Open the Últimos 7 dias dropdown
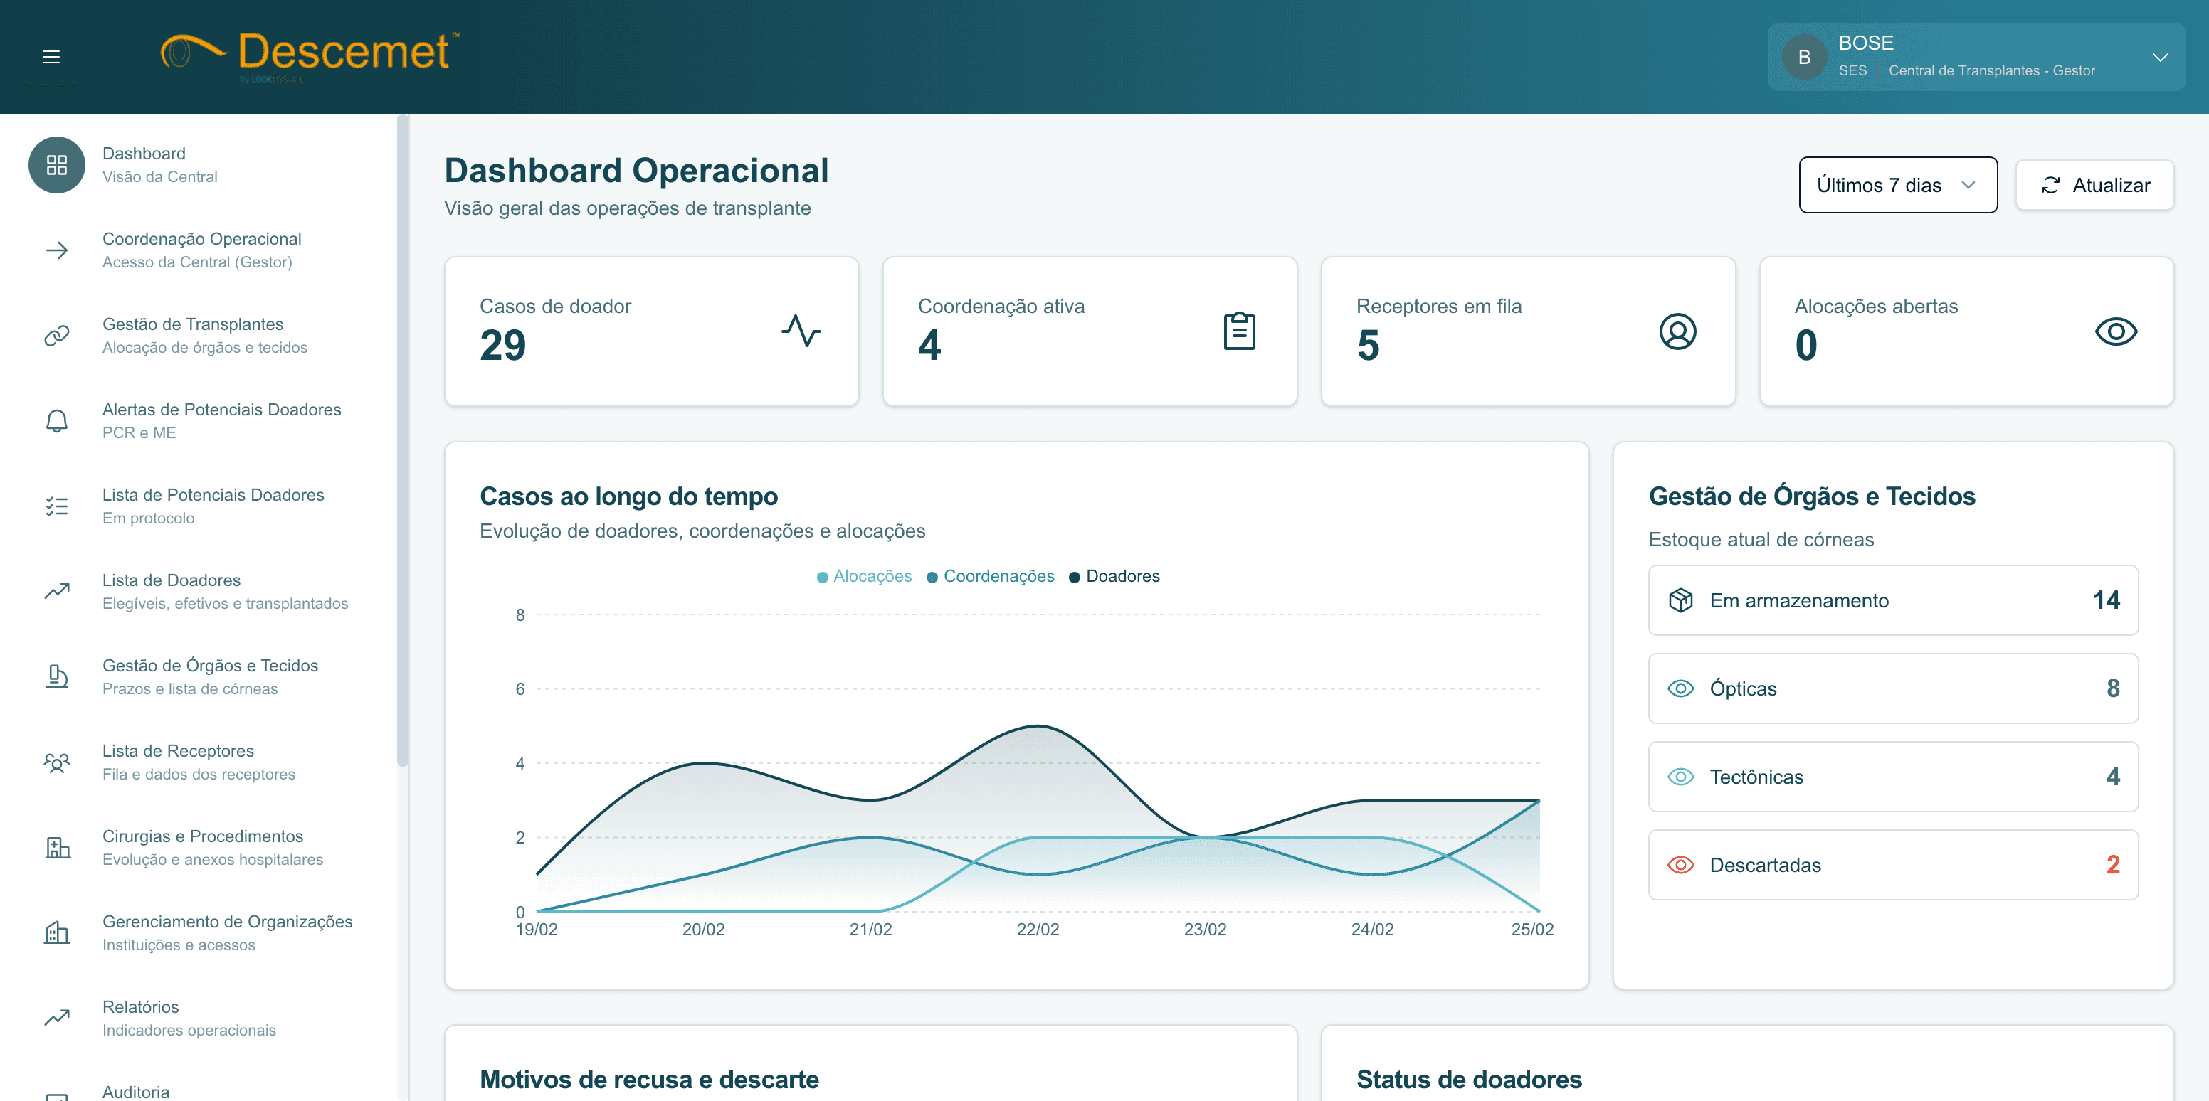The width and height of the screenshot is (2209, 1101). 1897,184
